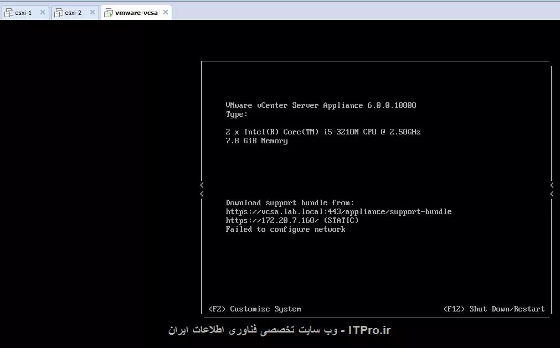Click the 'Type:' label
The image size is (560, 348).
[x=237, y=114]
